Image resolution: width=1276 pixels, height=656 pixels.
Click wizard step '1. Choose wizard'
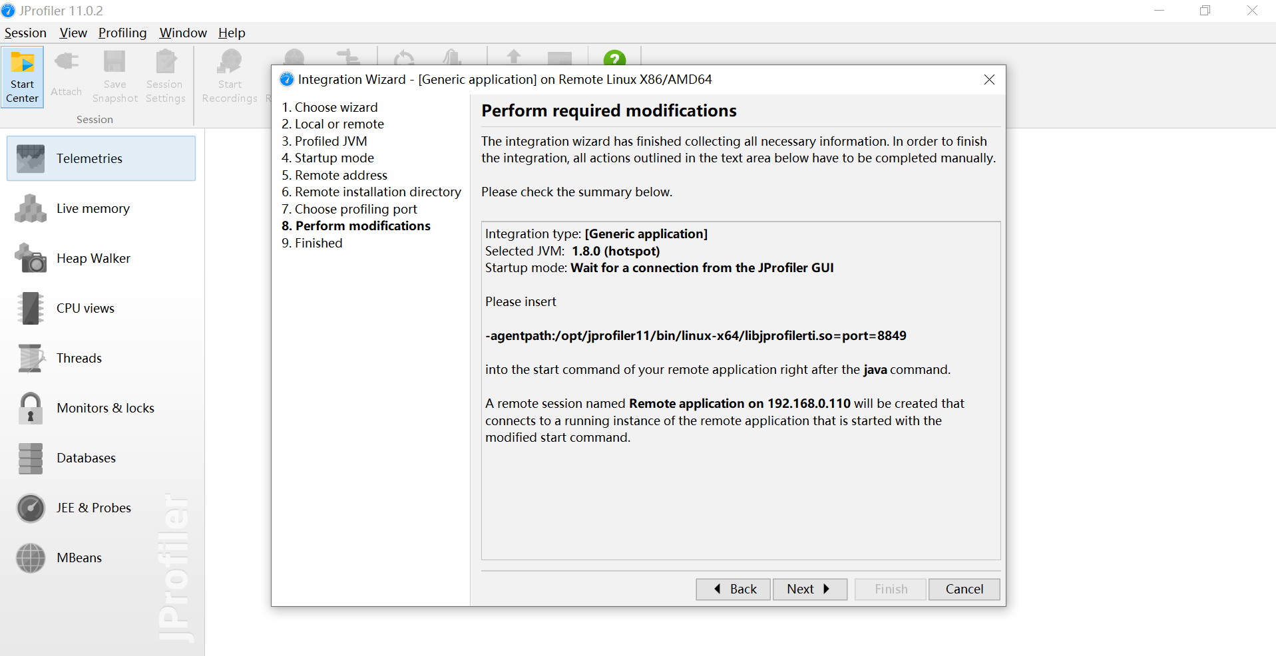click(329, 107)
